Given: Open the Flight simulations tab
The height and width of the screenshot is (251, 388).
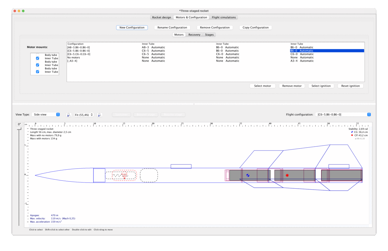Looking at the screenshot, I should point(224,17).
